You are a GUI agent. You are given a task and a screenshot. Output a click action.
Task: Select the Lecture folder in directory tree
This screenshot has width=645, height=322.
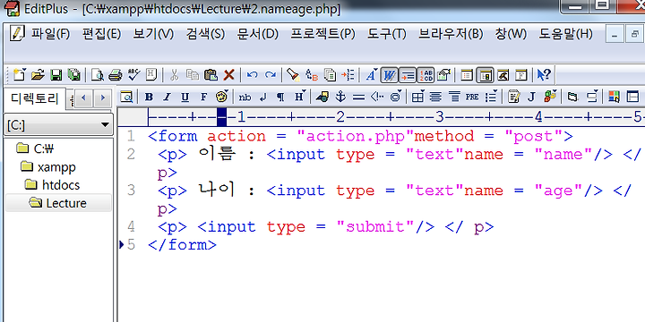[58, 203]
